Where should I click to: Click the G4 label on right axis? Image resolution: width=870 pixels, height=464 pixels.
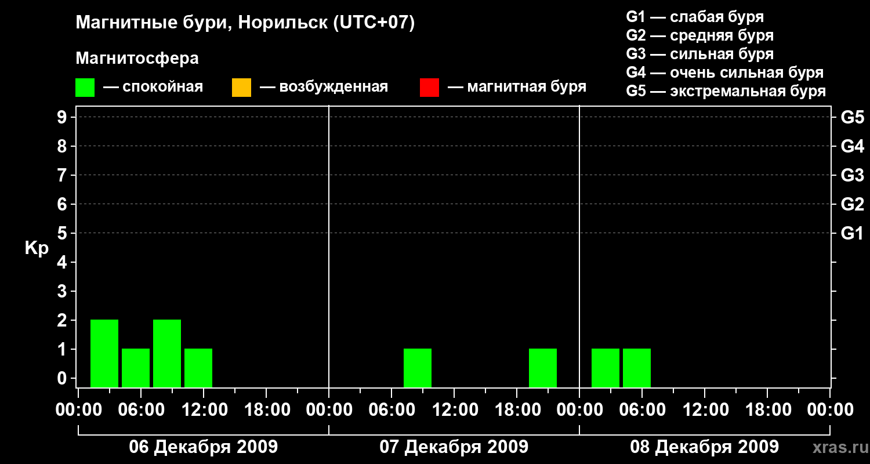[x=852, y=146]
